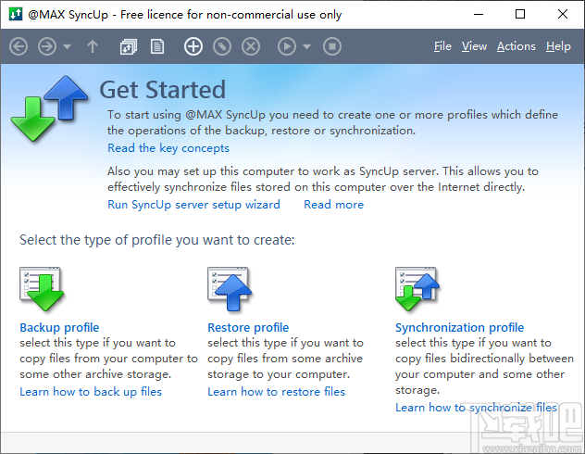
Task: Open the Forward history dropdown arrow
Action: (x=68, y=47)
